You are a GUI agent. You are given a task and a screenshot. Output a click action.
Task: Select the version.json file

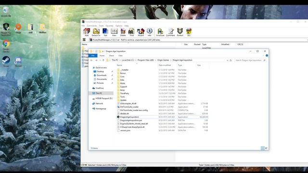[x=125, y=130]
